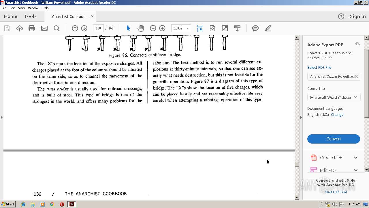
Task: Open Windows Start button
Action: pyautogui.click(x=8, y=204)
